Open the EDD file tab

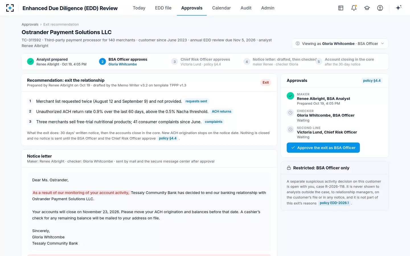pyautogui.click(x=163, y=8)
